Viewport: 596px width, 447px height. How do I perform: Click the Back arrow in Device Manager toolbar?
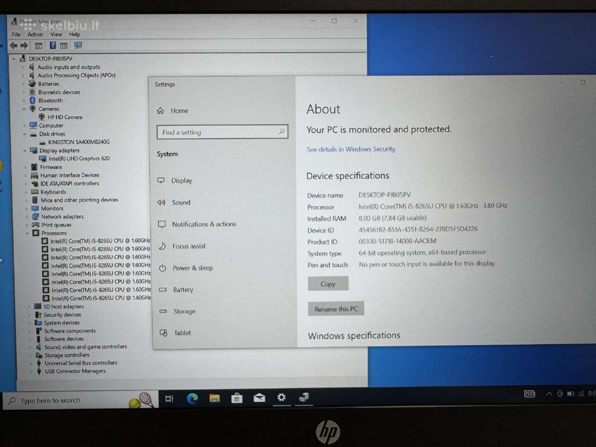pyautogui.click(x=13, y=45)
